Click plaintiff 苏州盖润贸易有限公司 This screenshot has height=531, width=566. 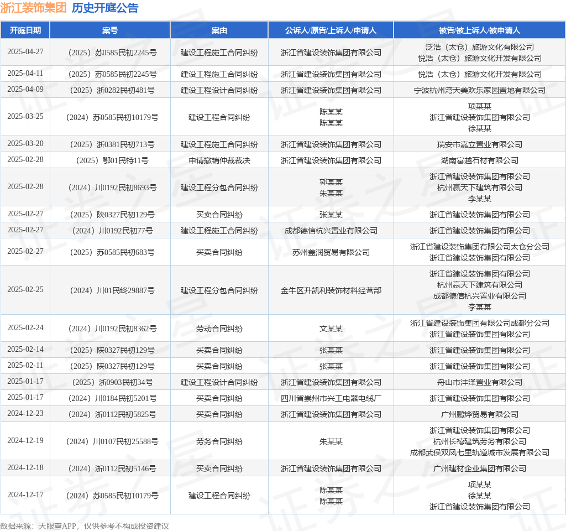[x=331, y=252]
